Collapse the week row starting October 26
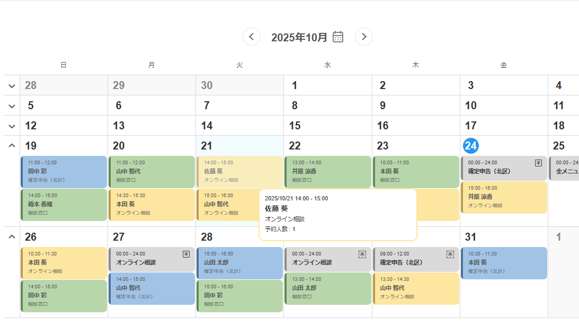 coord(12,237)
